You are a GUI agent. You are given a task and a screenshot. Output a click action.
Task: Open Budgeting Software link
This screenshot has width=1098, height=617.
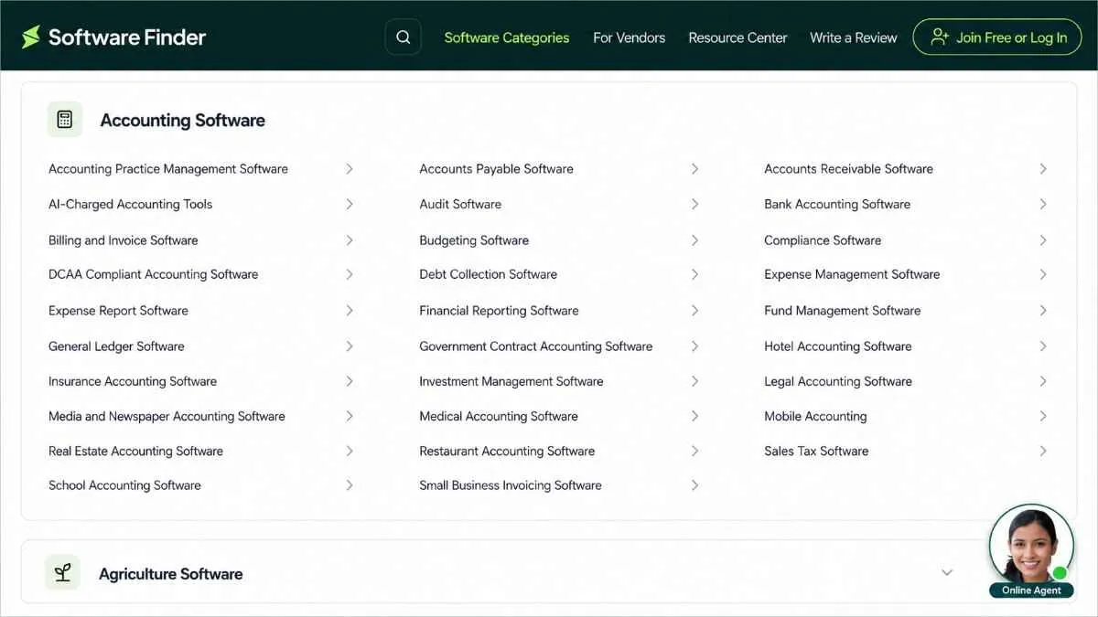click(x=474, y=240)
